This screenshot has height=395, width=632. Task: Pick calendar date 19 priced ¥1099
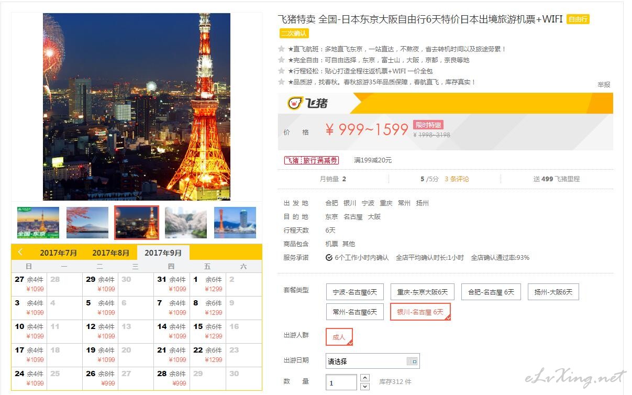(x=101, y=355)
